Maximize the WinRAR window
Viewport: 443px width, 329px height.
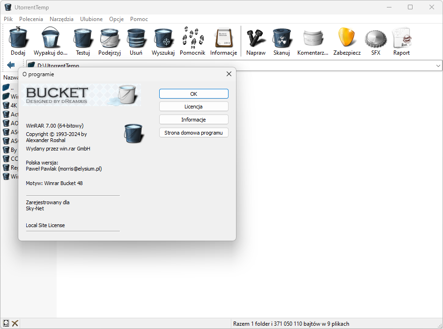click(x=410, y=7)
